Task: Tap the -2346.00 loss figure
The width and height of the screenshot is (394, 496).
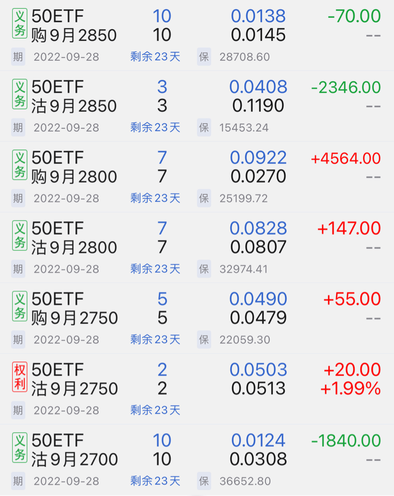Action: pos(346,87)
